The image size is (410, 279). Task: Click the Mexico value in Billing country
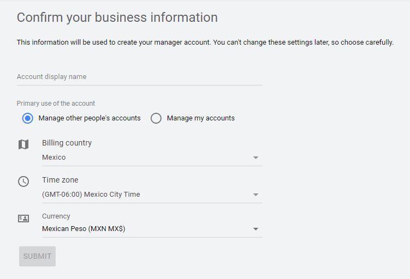54,157
